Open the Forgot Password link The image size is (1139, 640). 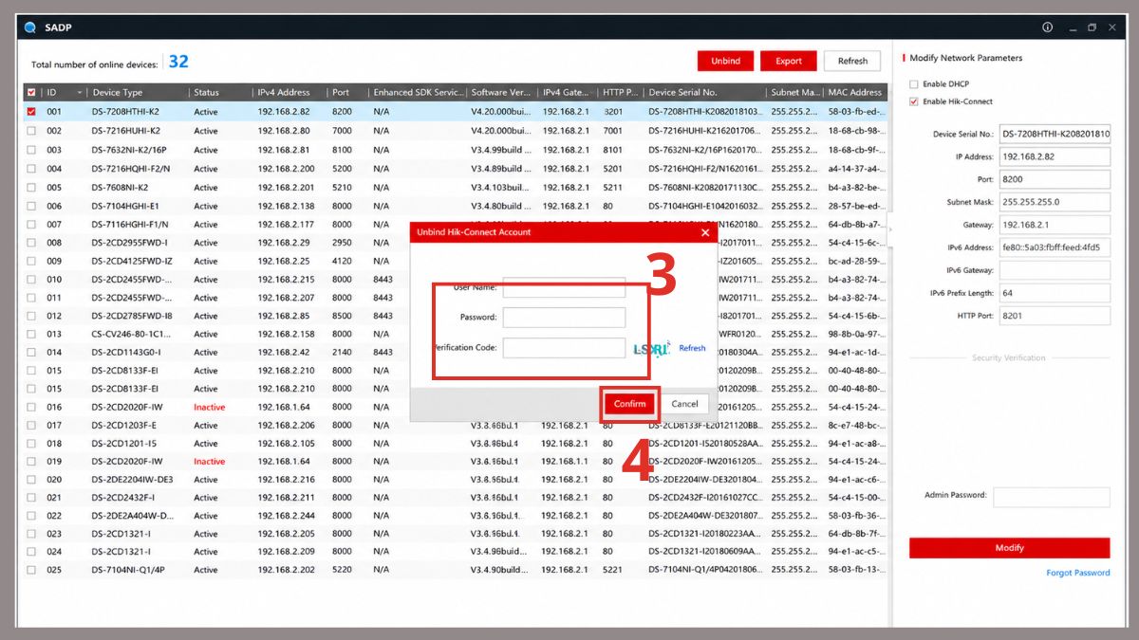(1077, 573)
